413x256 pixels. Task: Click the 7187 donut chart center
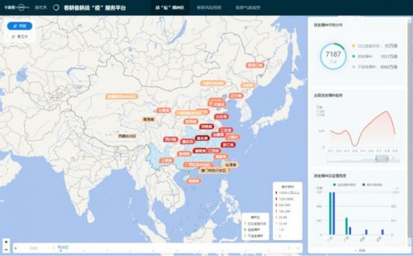333,56
